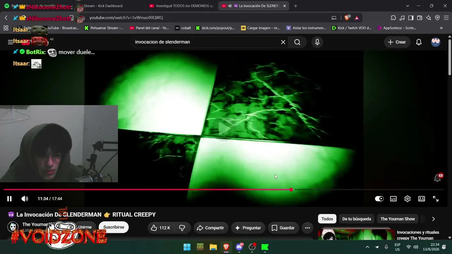The image size is (452, 254).
Task: Mute the video volume
Action: point(25,199)
